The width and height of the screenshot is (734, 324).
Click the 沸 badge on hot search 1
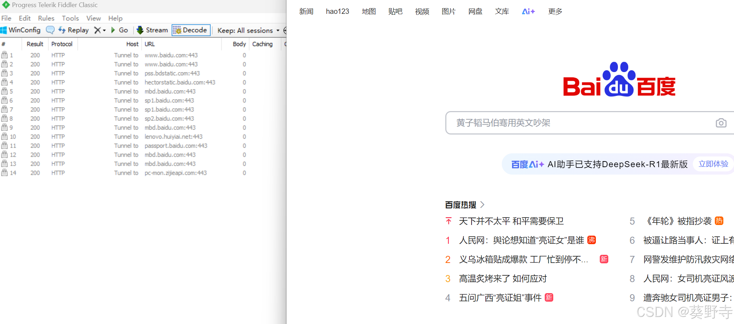pyautogui.click(x=591, y=240)
